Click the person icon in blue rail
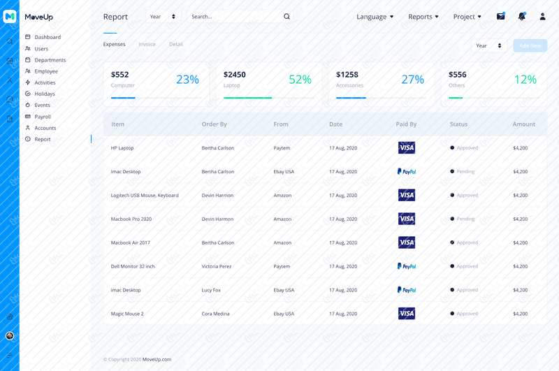This screenshot has width=559, height=371. [10, 80]
